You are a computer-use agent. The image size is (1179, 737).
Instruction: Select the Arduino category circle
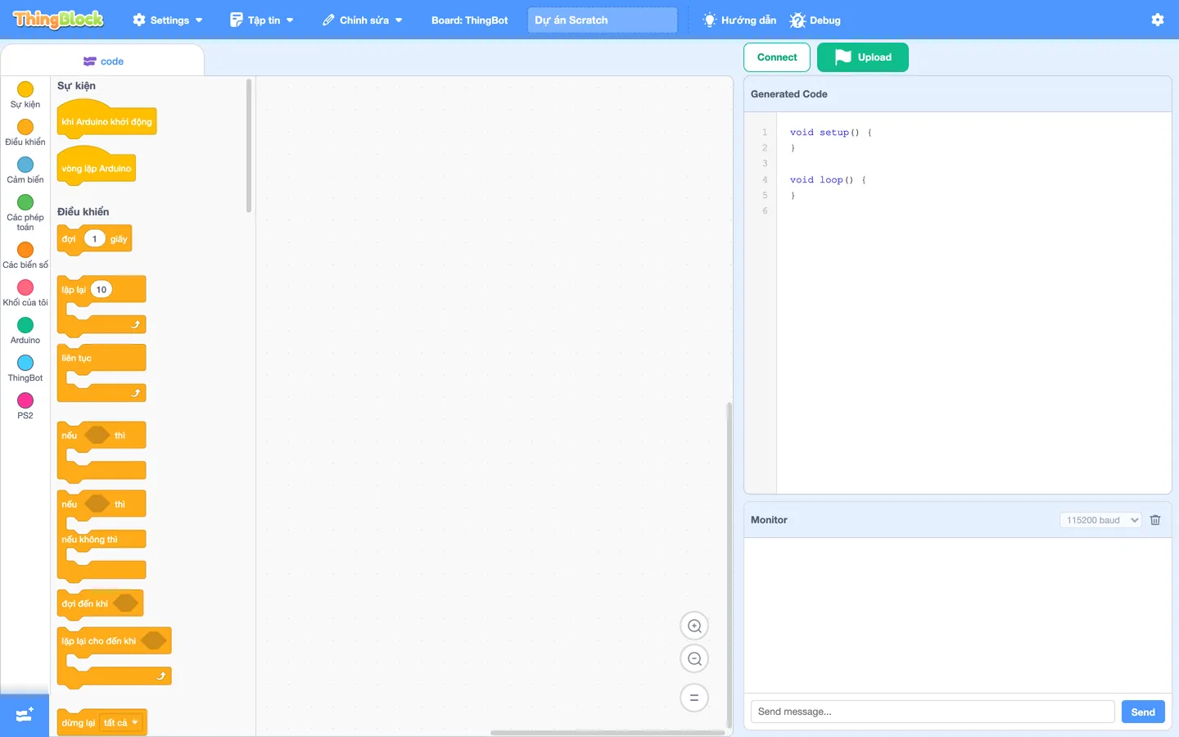[25, 325]
